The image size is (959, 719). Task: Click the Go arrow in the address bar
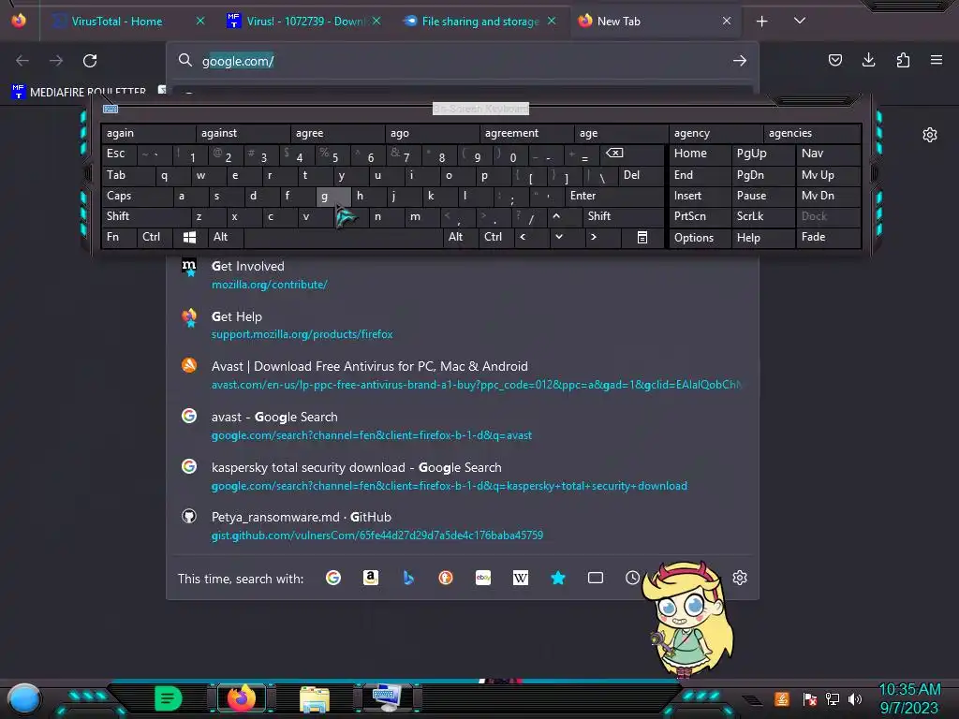click(740, 61)
